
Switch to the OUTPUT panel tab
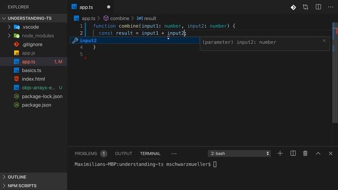coord(123,154)
